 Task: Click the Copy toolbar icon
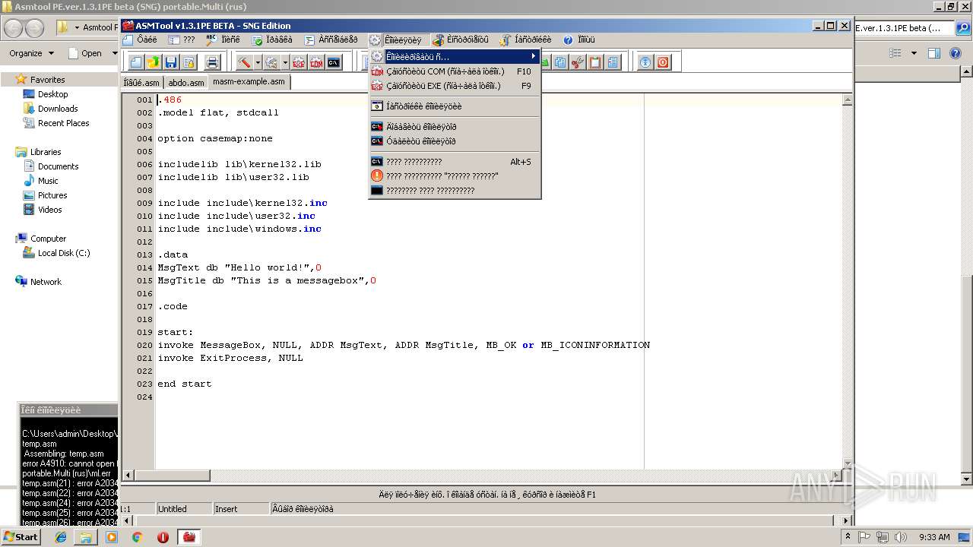pos(560,62)
